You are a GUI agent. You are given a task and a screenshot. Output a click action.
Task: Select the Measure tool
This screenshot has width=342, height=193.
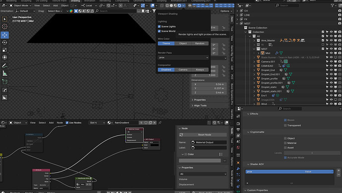tap(4, 73)
